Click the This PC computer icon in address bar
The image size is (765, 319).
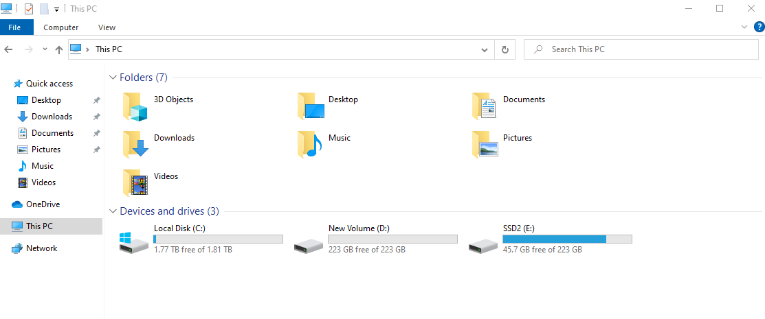(x=76, y=49)
